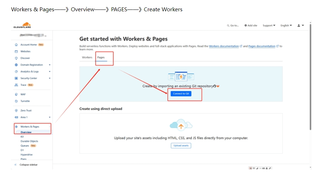
Task: Click the Git repository illustration graphic
Action: point(181,76)
